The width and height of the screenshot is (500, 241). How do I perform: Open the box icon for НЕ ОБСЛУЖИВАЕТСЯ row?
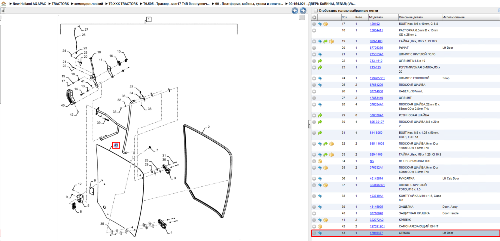point(320,161)
